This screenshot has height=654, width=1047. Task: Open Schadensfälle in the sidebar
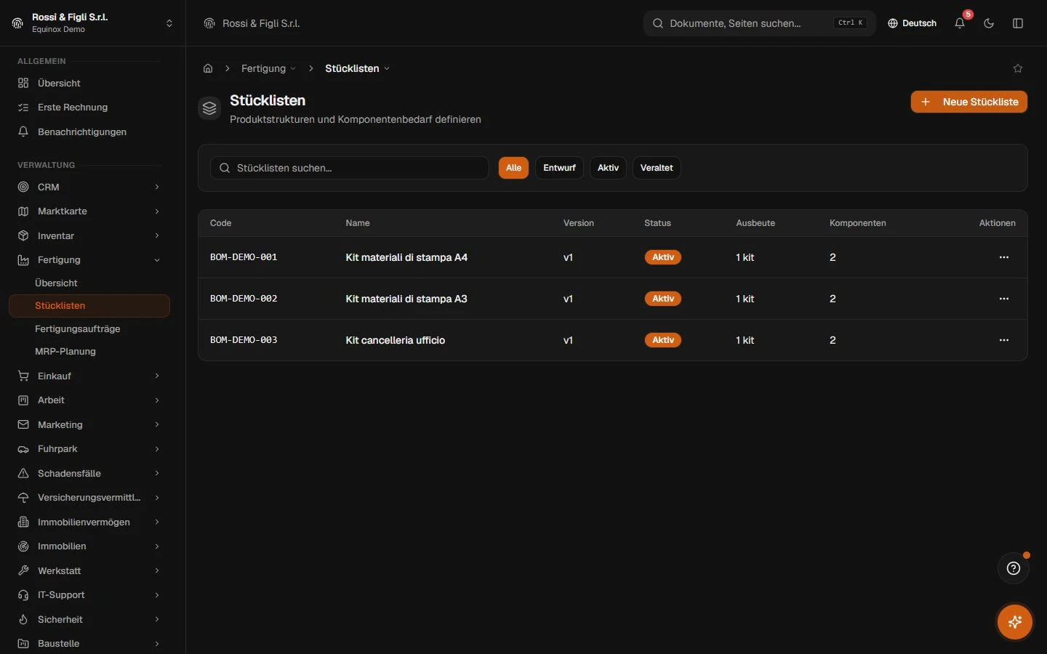click(x=89, y=474)
